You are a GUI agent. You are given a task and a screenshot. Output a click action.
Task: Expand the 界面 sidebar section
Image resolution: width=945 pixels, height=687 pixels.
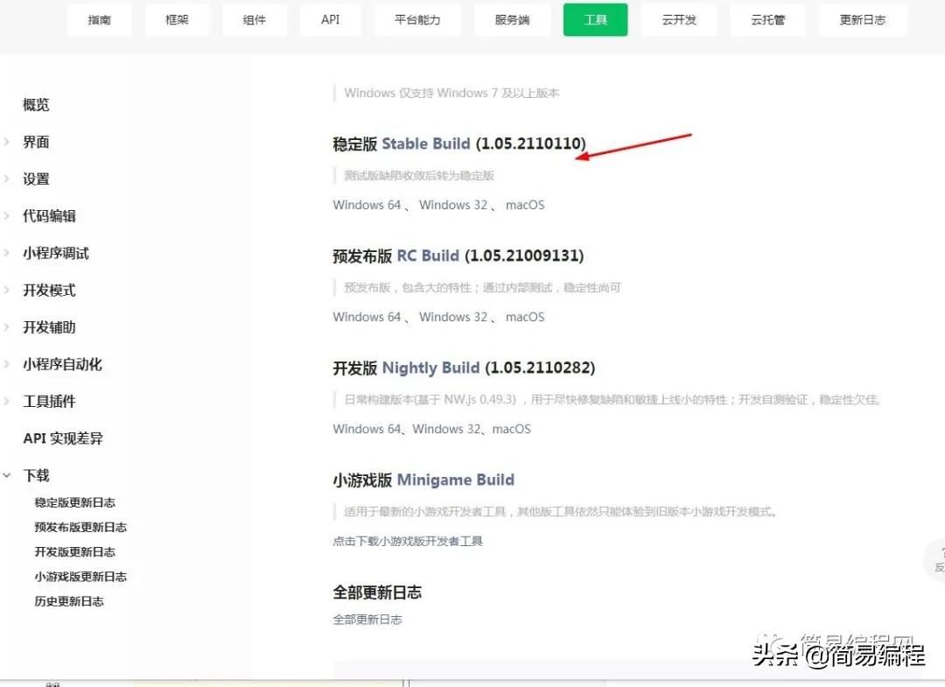coord(35,142)
